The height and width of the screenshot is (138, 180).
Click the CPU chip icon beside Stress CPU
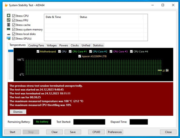[9, 15]
